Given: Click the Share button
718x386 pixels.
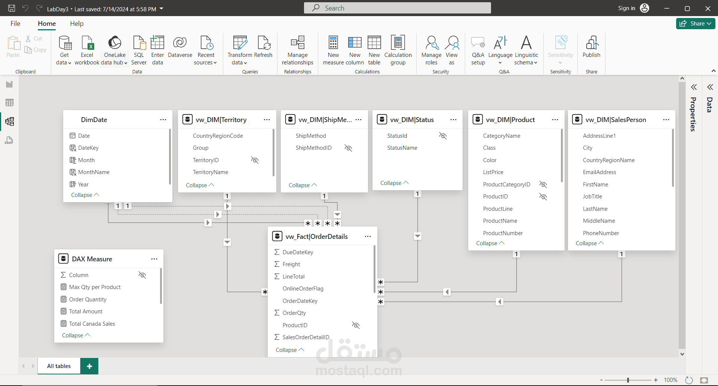Looking at the screenshot, I should pos(696,24).
